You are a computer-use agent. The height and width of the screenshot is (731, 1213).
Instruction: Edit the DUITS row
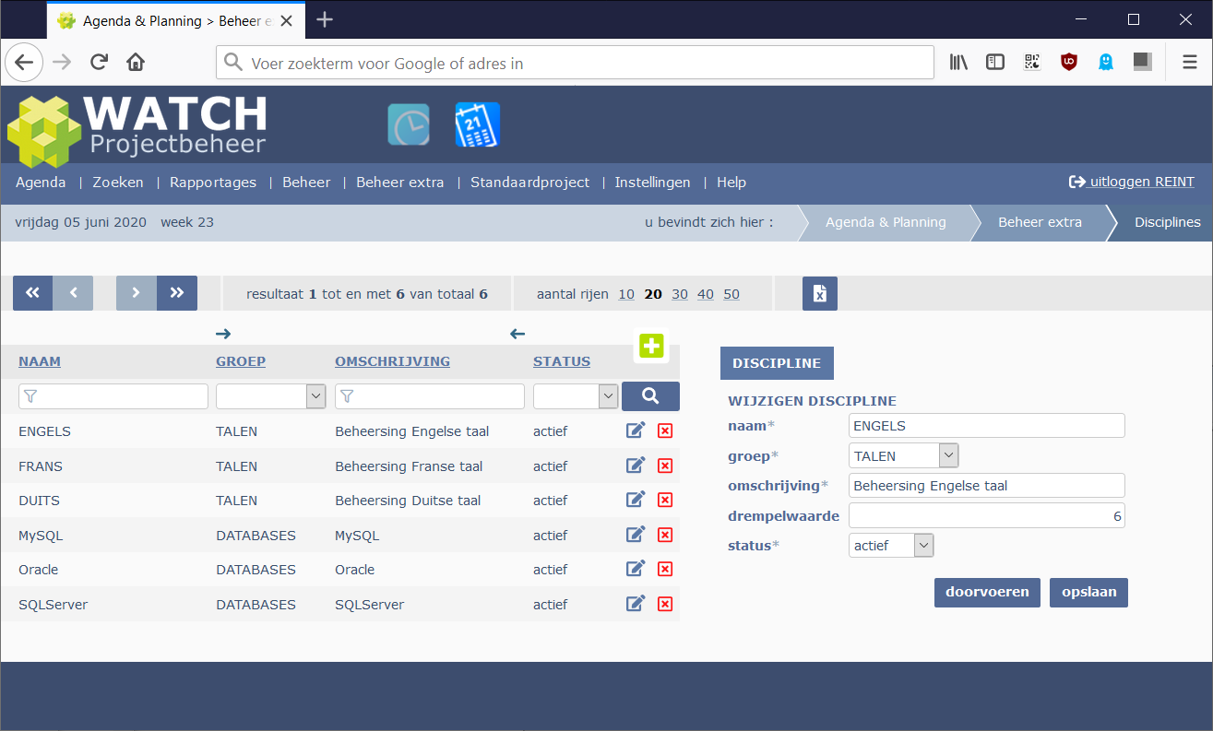636,500
